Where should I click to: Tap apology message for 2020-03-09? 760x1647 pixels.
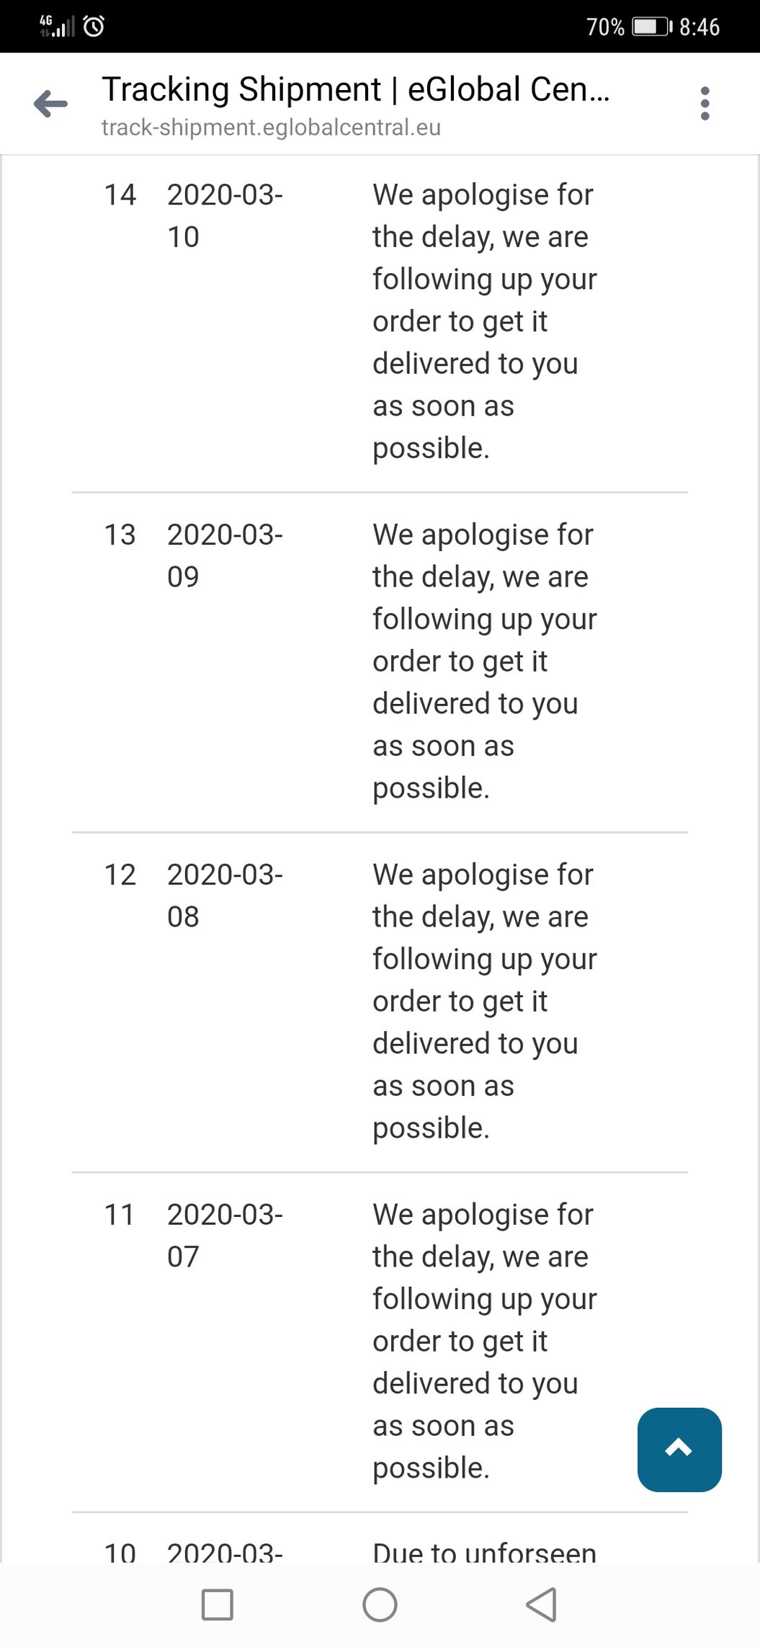pos(484,661)
